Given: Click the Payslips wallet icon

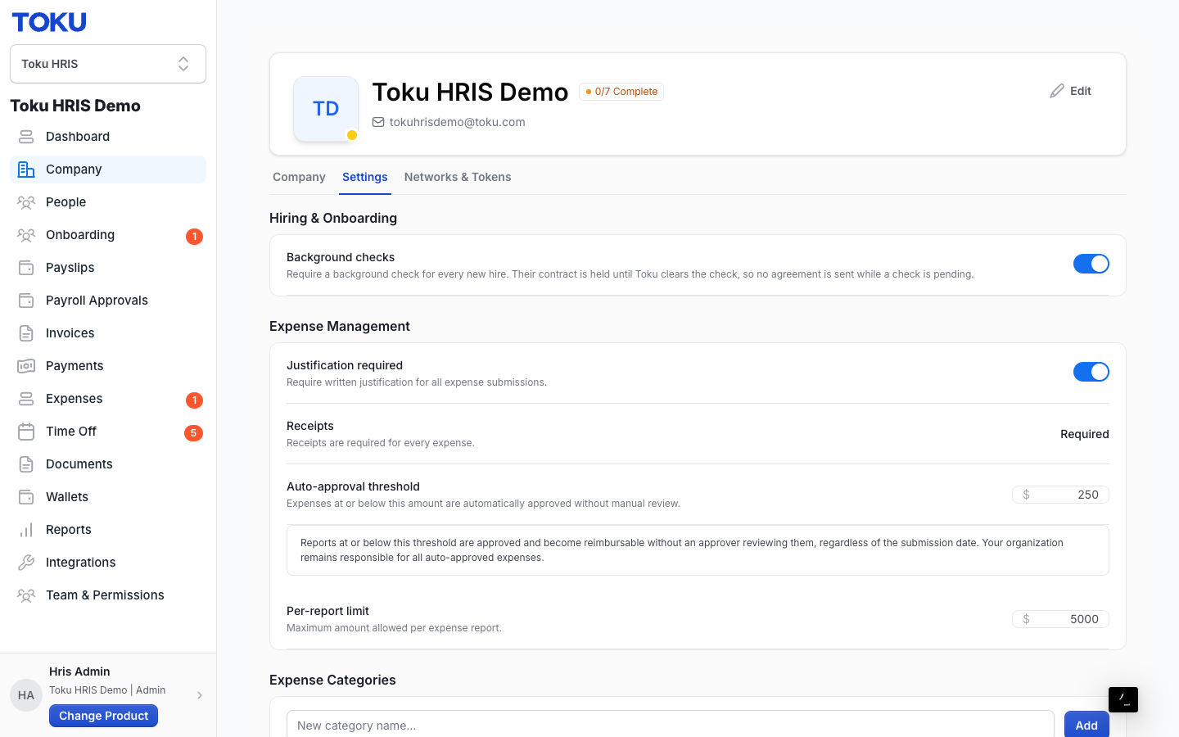Looking at the screenshot, I should pyautogui.click(x=26, y=268).
